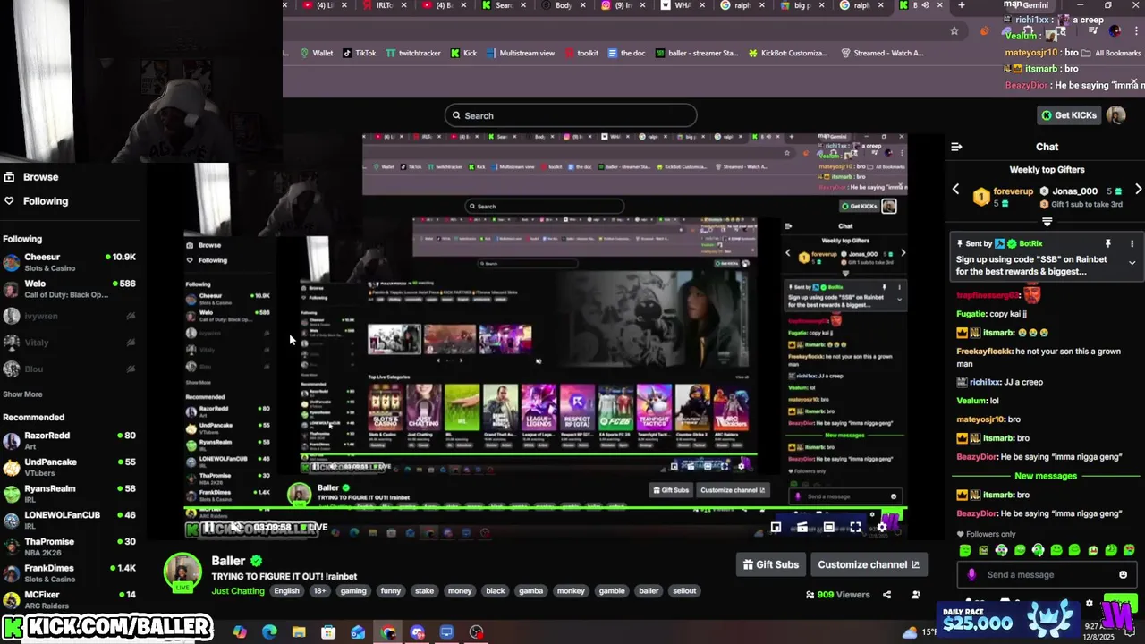The height and width of the screenshot is (644, 1145).
Task: Open offline channel Vitaly
Action: pyautogui.click(x=70, y=342)
